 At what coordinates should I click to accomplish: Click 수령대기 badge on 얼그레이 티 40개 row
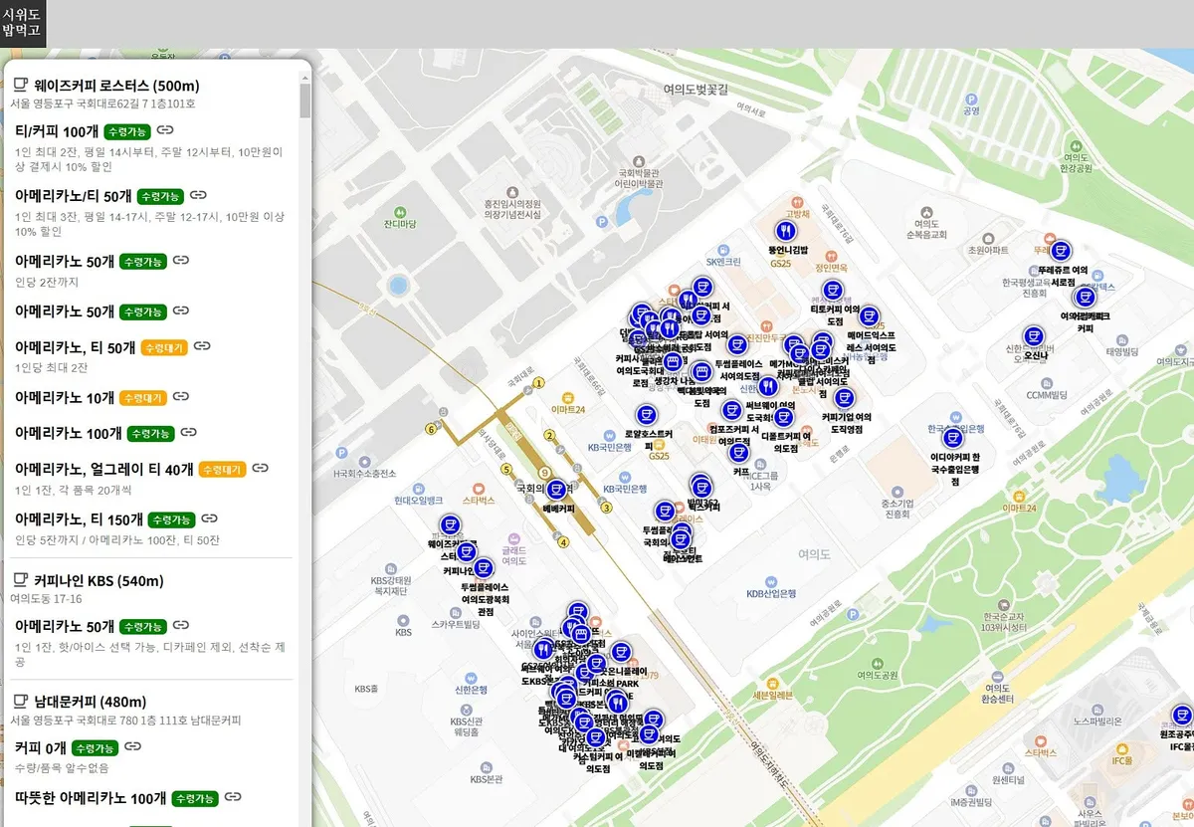[222, 469]
